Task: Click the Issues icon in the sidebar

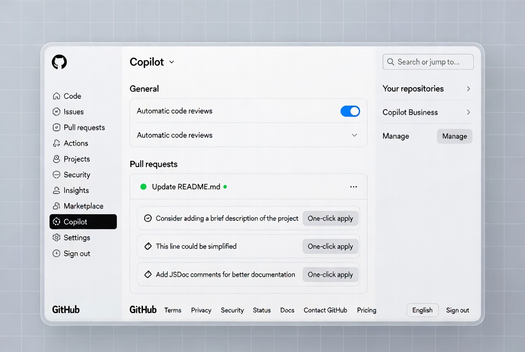Action: coord(56,112)
